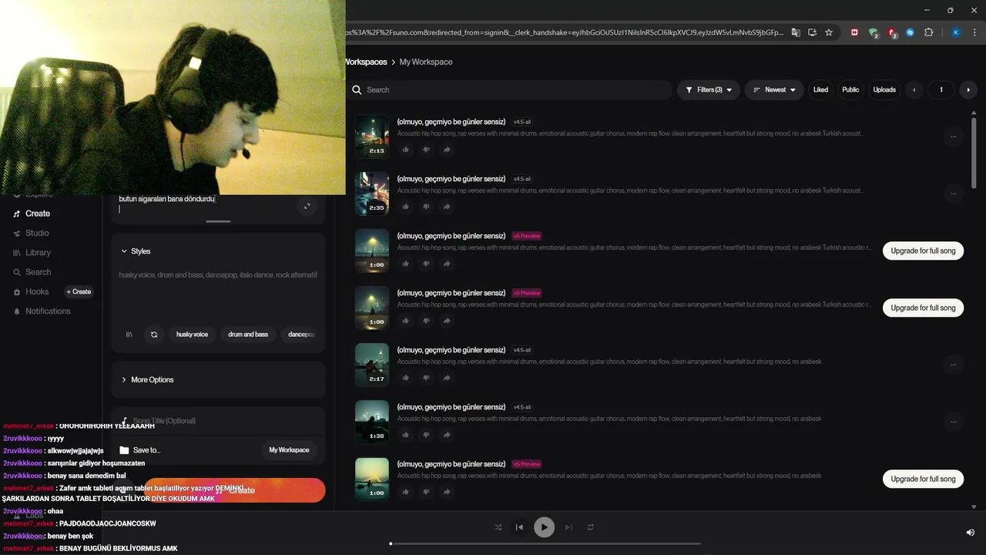Toggle repeat in the player bar
Viewport: 986px width, 555px height.
tap(591, 527)
